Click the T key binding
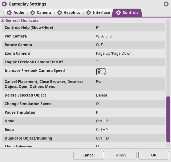This screenshot has width=171, height=162. click(x=97, y=62)
